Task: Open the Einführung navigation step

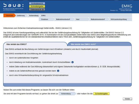Action: [21, 15]
